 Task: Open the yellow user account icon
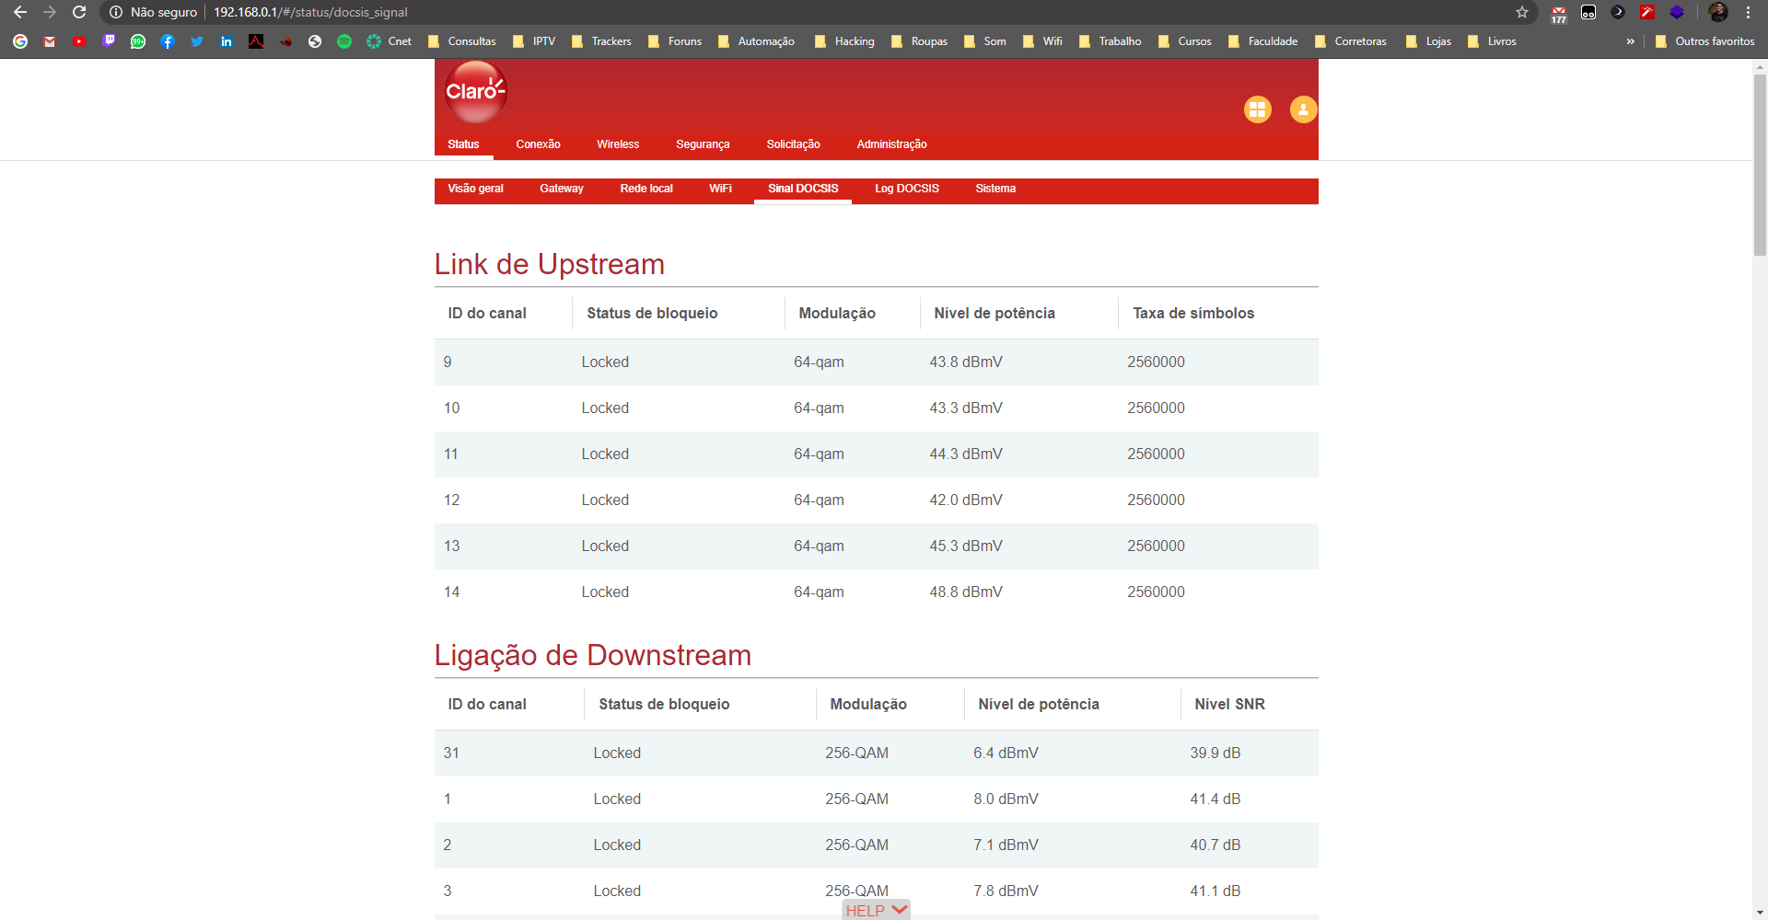pyautogui.click(x=1303, y=109)
